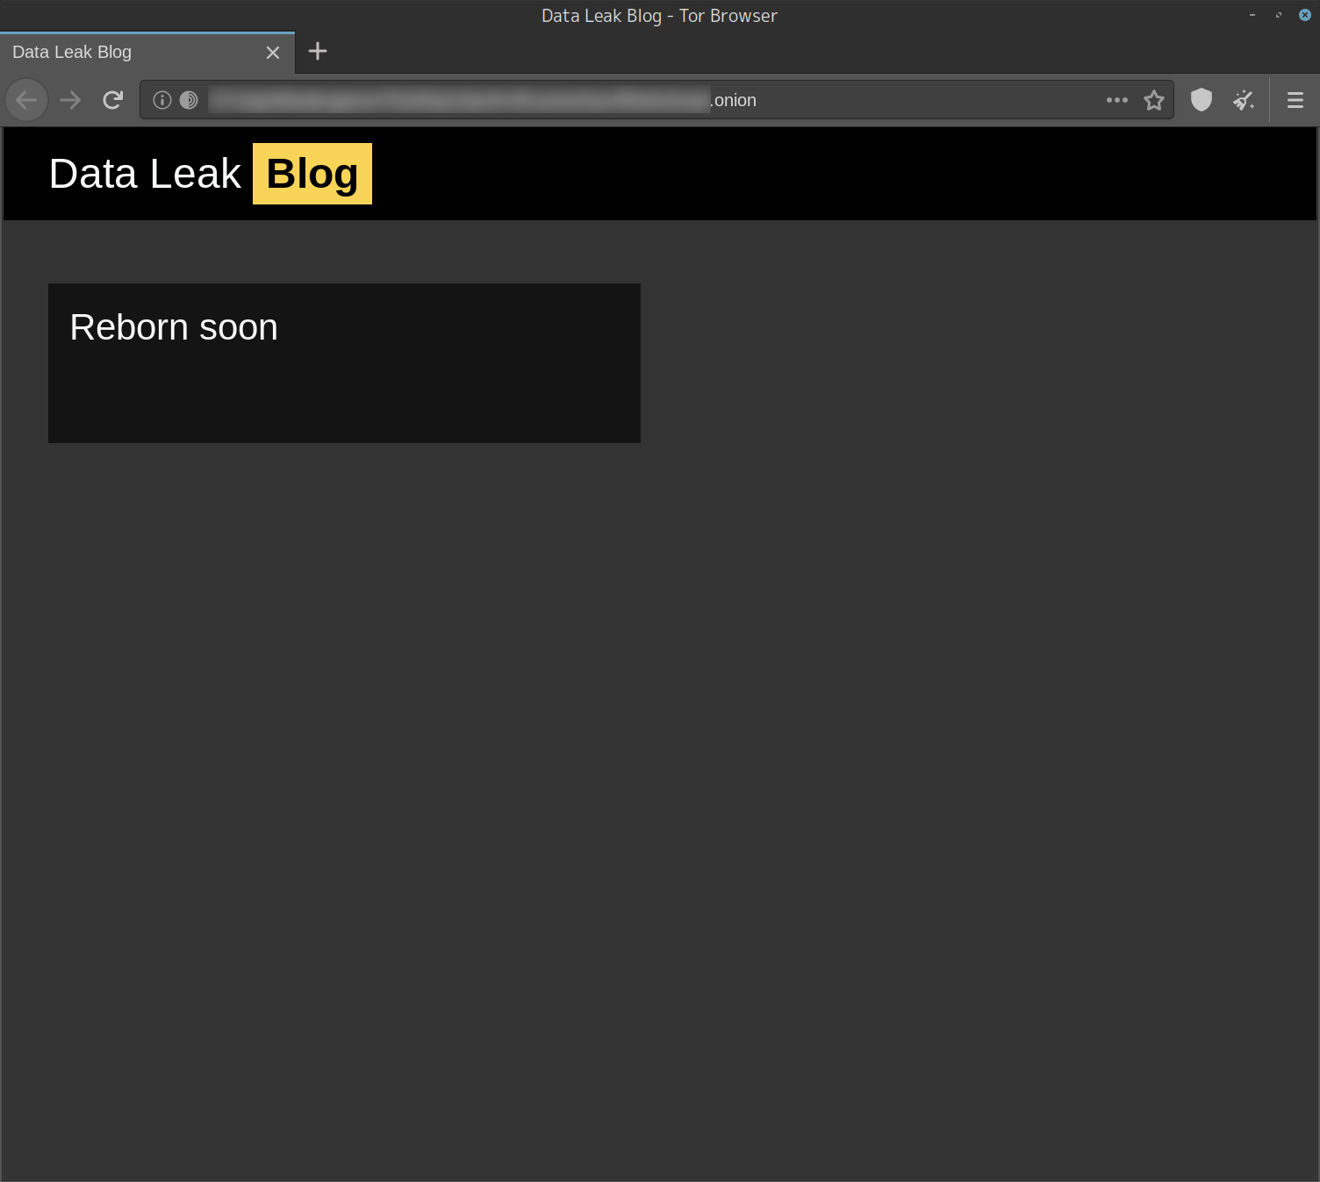This screenshot has height=1182, width=1320.
Task: Click the forward navigation arrow
Action: point(70,100)
